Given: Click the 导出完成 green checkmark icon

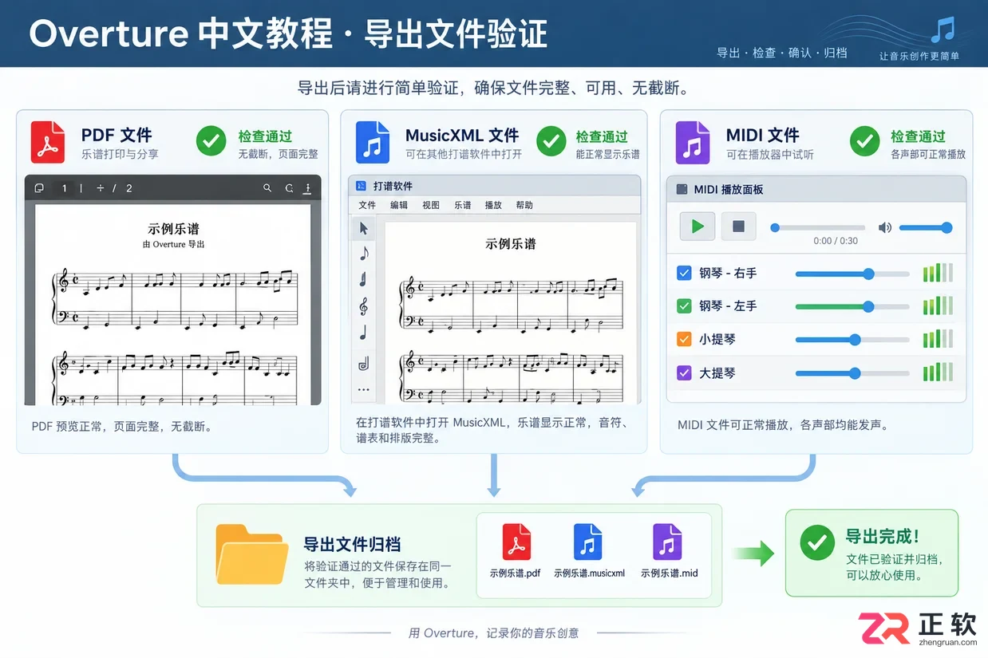Looking at the screenshot, I should (x=817, y=543).
